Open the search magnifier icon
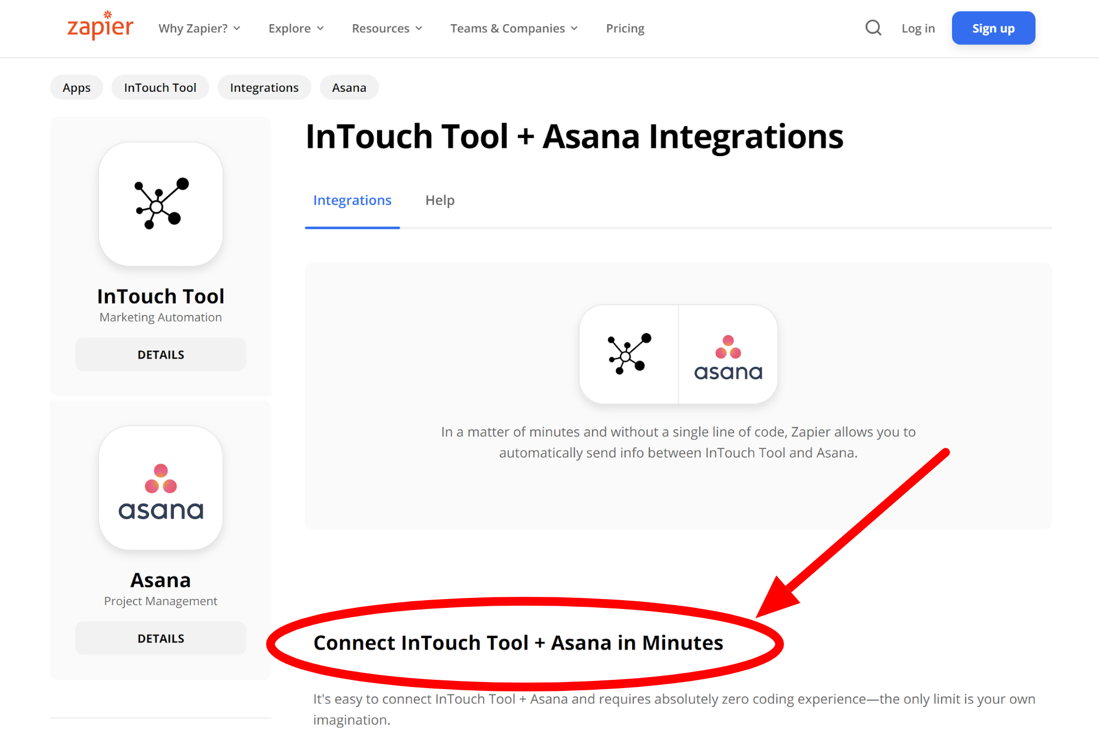 coord(873,28)
